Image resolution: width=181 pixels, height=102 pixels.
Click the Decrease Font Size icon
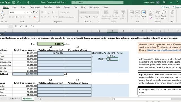(37, 12)
